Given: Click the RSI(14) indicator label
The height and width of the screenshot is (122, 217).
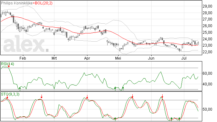Looking at the screenshot, I should coord(8,64).
